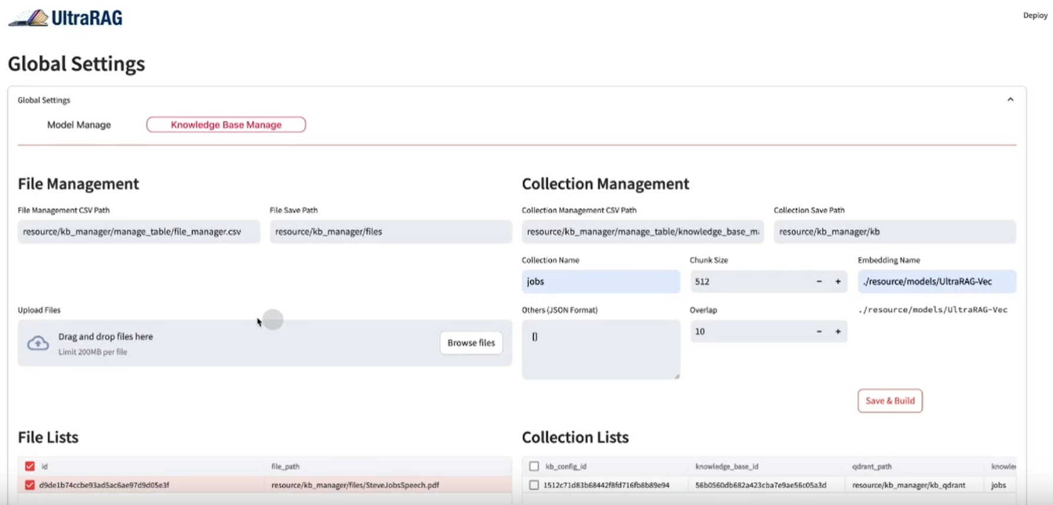Decrease Overlap with minus button
The height and width of the screenshot is (505, 1053).
pos(819,332)
